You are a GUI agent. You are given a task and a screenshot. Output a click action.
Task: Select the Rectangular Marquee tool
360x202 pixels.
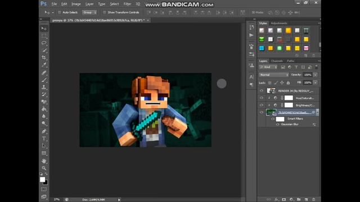pyautogui.click(x=44, y=36)
